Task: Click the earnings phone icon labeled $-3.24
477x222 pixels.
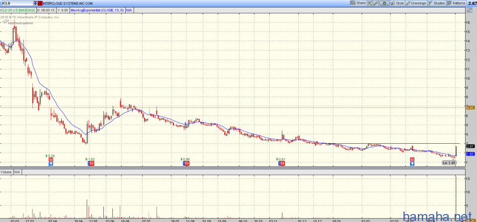Action: click(51, 159)
